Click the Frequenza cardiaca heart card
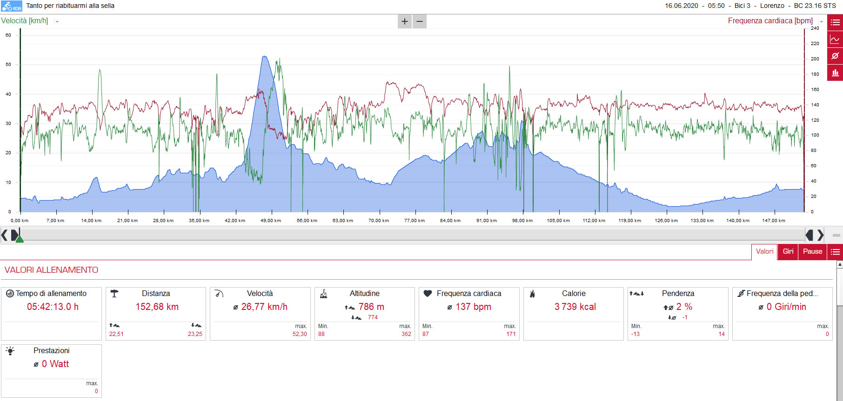This screenshot has width=843, height=401. (x=469, y=314)
